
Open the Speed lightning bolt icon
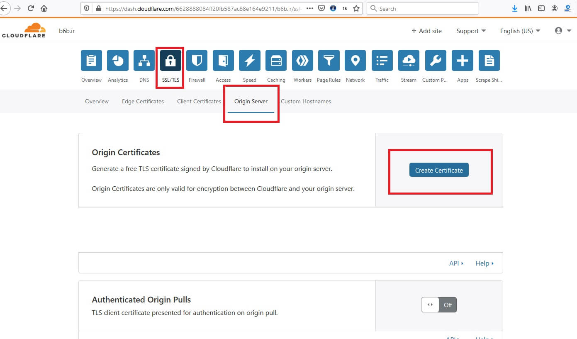click(250, 61)
